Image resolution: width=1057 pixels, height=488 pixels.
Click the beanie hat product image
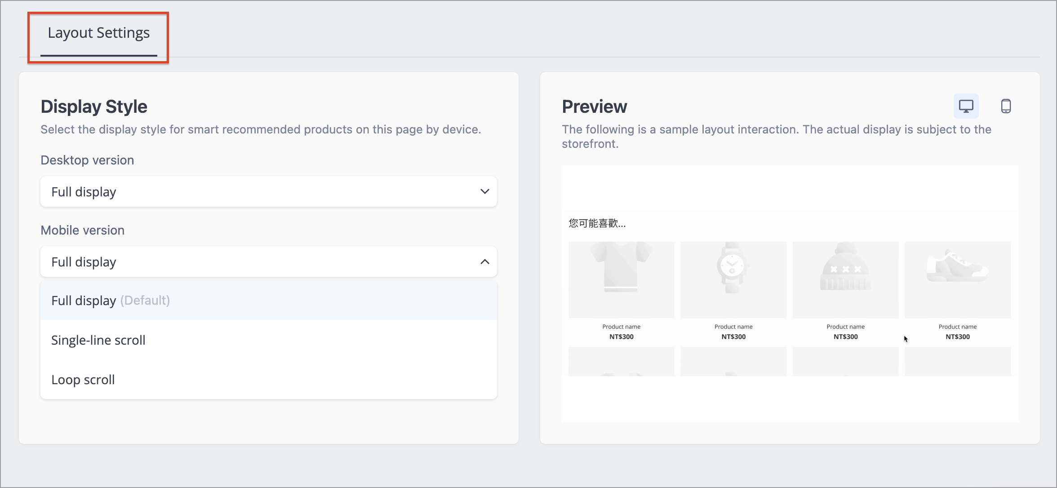(x=845, y=279)
